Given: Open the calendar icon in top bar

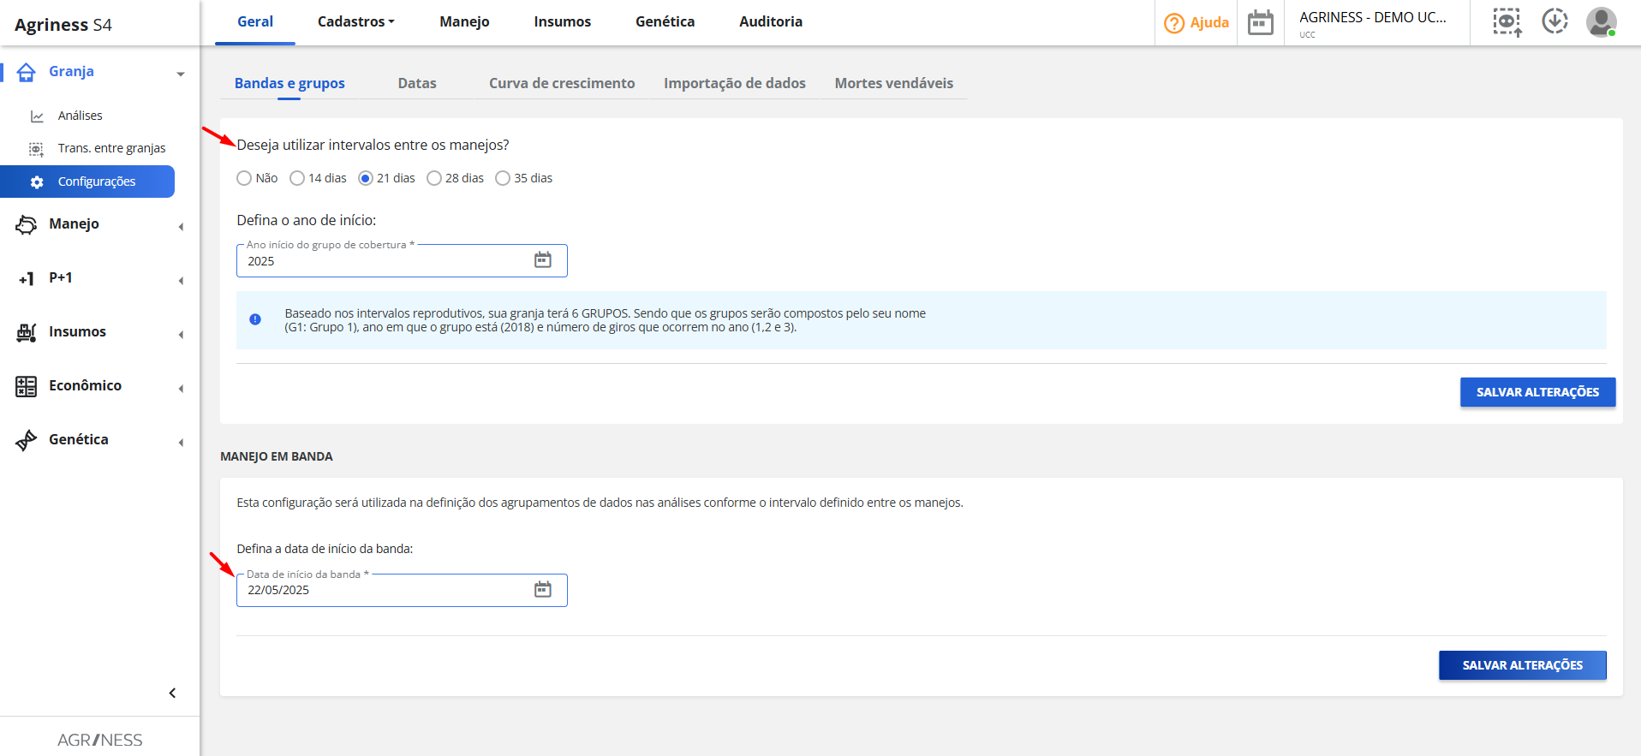Looking at the screenshot, I should click(1261, 22).
